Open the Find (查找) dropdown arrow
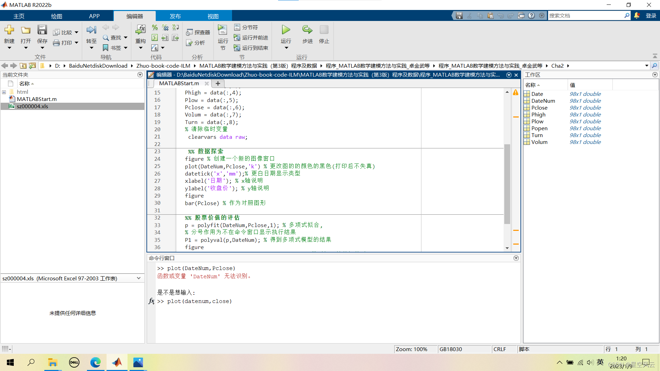660x371 pixels. tap(126, 37)
